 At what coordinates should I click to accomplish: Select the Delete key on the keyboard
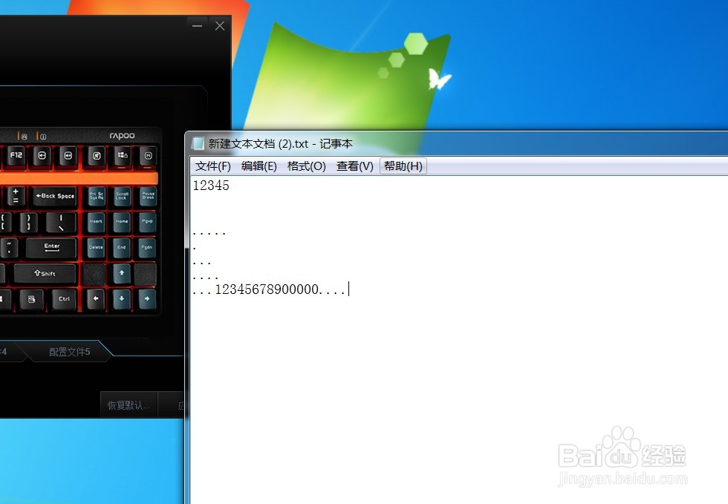pyautogui.click(x=96, y=248)
